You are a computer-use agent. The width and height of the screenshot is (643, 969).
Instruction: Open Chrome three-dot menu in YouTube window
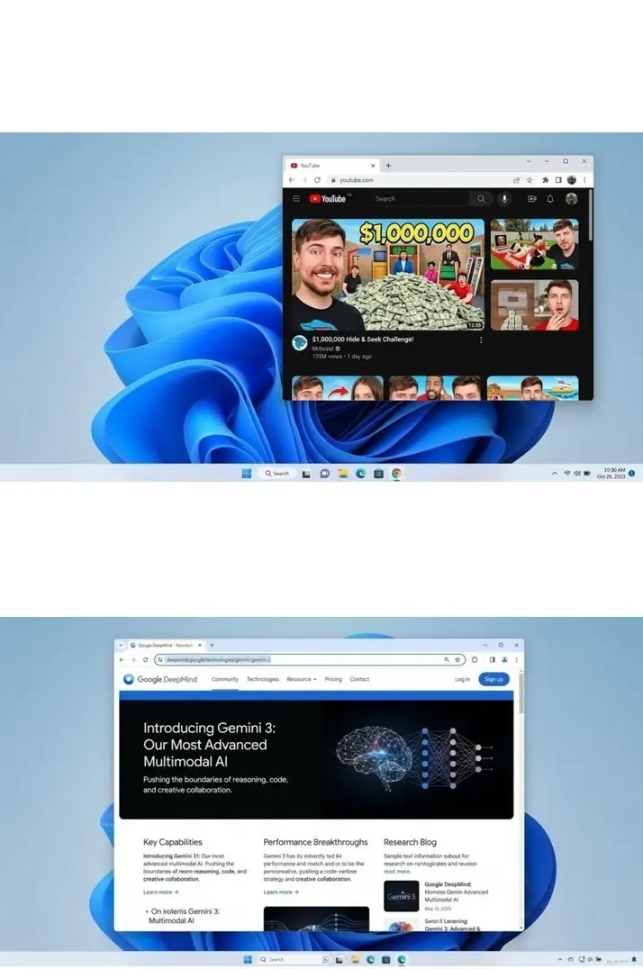(x=584, y=180)
